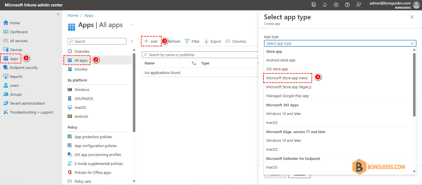Open Dashboard in left navigation
Viewport: 422px width, 185px height.
[19, 32]
